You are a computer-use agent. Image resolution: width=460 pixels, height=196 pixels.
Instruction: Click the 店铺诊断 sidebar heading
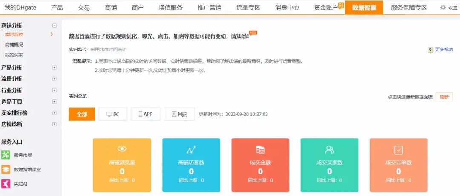point(12,124)
